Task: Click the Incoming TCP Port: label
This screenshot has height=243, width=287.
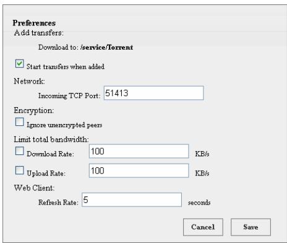Action: coord(69,95)
